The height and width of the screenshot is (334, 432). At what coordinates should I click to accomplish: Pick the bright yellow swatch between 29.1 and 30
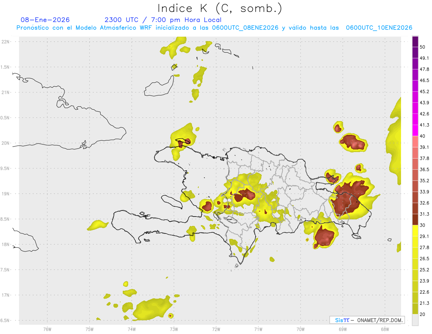point(415,231)
